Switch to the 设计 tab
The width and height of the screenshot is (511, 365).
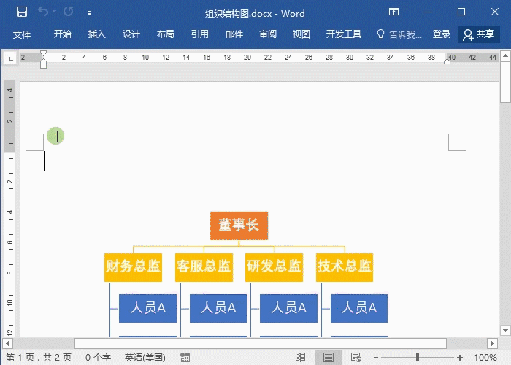click(131, 34)
